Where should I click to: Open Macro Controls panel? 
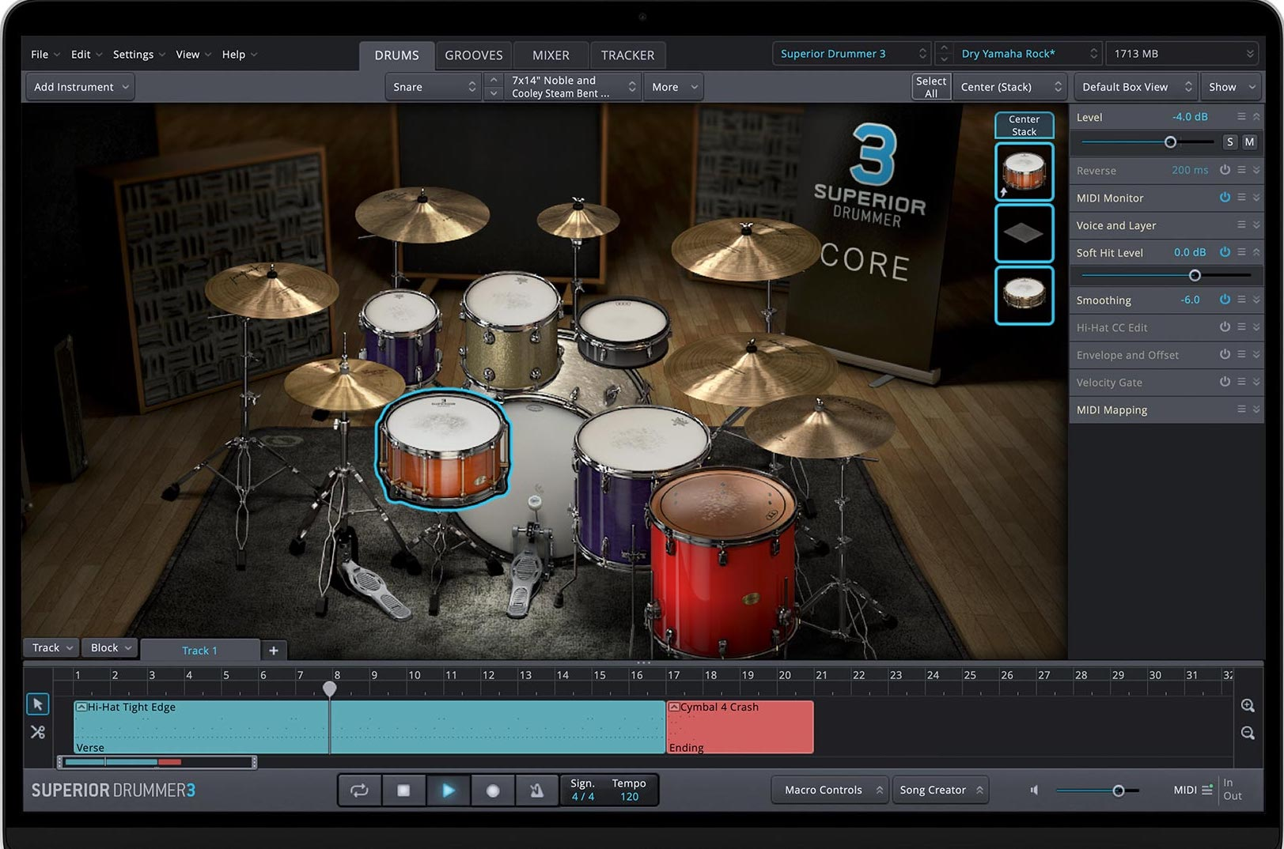pos(829,790)
